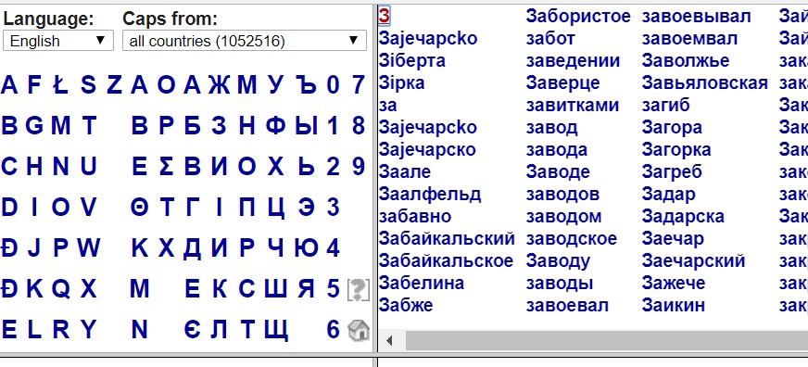Open the Language dropdown set to English
Screen dimensions: 808x367
tap(58, 41)
